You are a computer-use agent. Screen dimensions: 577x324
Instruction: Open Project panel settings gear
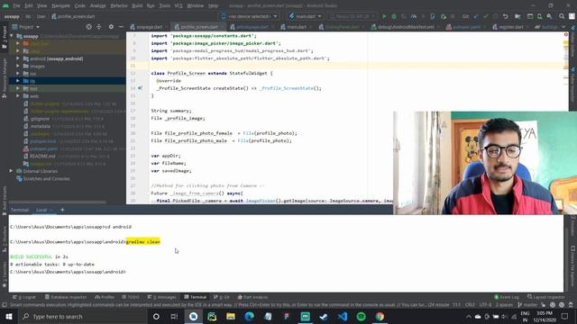tap(111, 27)
